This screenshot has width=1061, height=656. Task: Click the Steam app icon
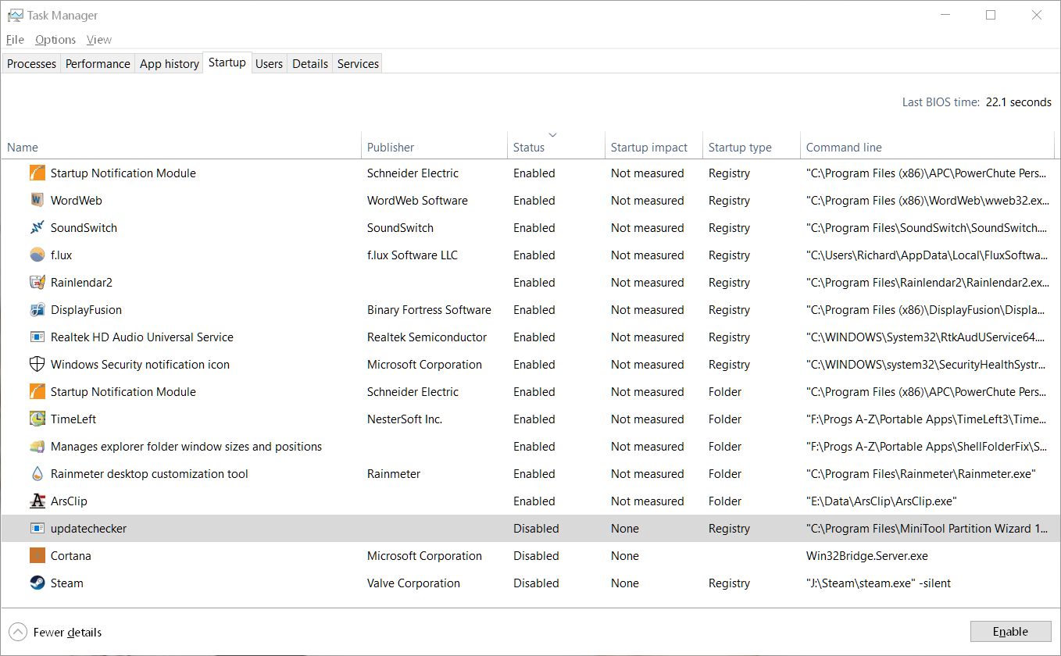[38, 583]
